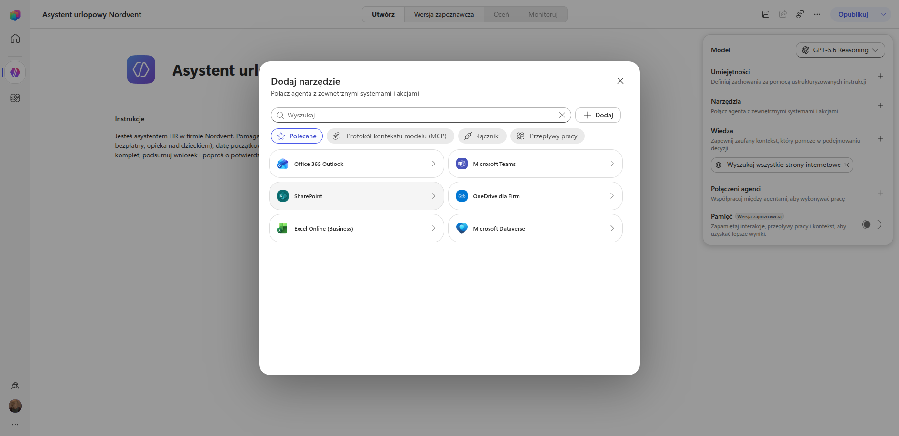Image resolution: width=899 pixels, height=436 pixels.
Task: Select the Polecane filter
Action: click(x=297, y=136)
